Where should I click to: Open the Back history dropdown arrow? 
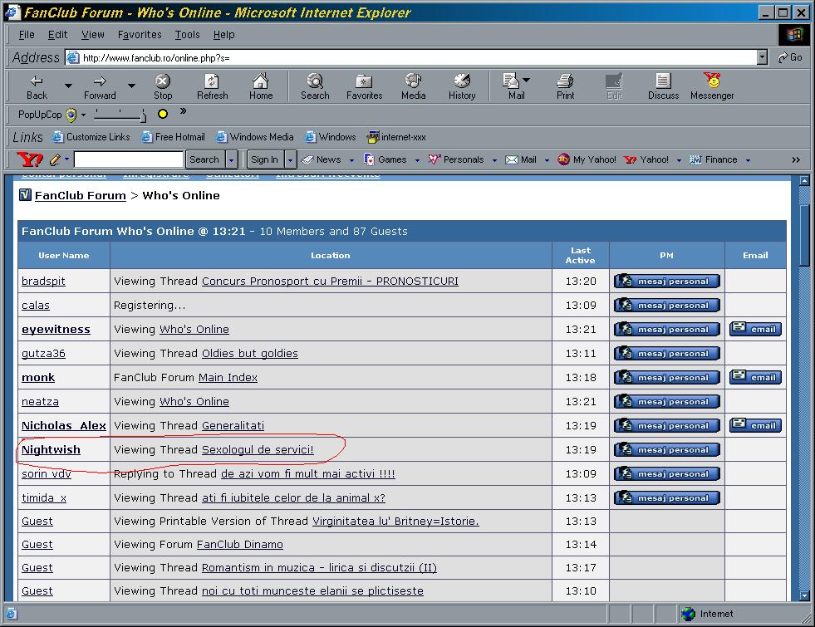[x=68, y=86]
